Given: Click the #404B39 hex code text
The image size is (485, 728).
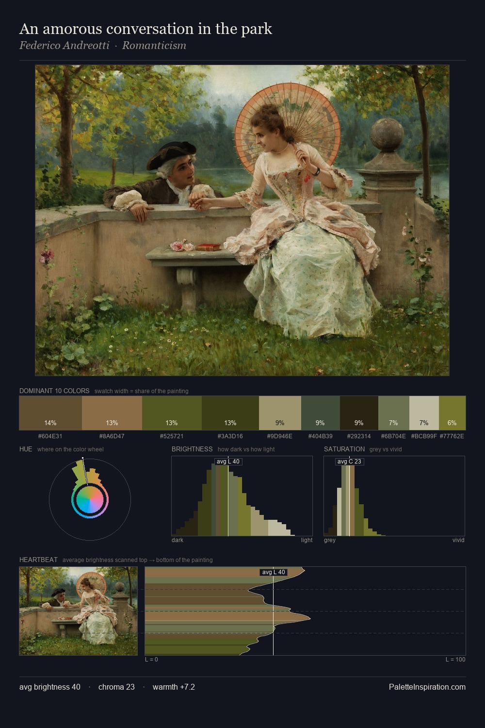Looking at the screenshot, I should point(321,436).
